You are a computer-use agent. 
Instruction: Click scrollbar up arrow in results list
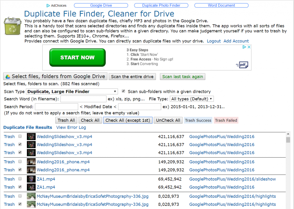pyautogui.click(x=288, y=134)
